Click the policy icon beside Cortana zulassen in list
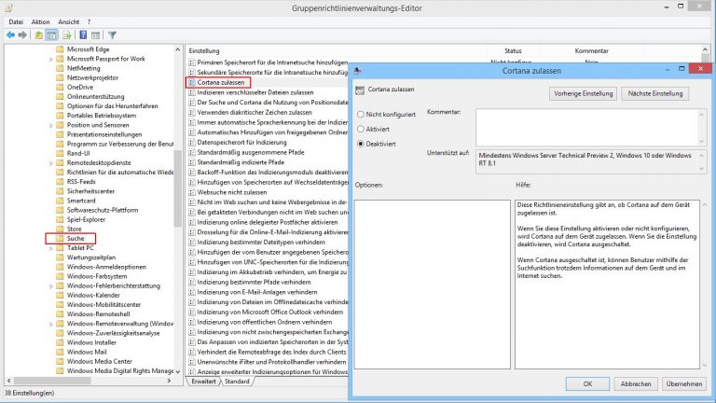 click(192, 83)
